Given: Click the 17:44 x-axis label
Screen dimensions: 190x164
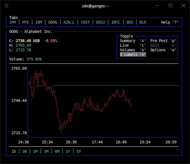Looking at the screenshot, I should pos(97,142).
